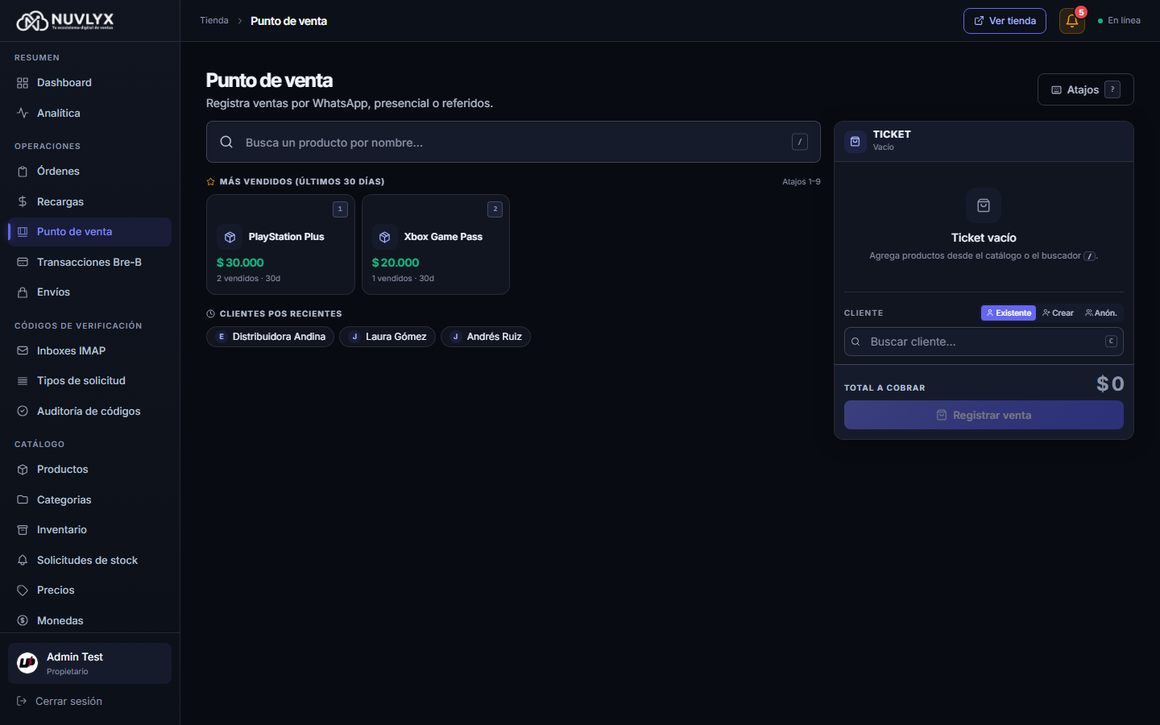Click the Ver tienda button

coord(1005,21)
